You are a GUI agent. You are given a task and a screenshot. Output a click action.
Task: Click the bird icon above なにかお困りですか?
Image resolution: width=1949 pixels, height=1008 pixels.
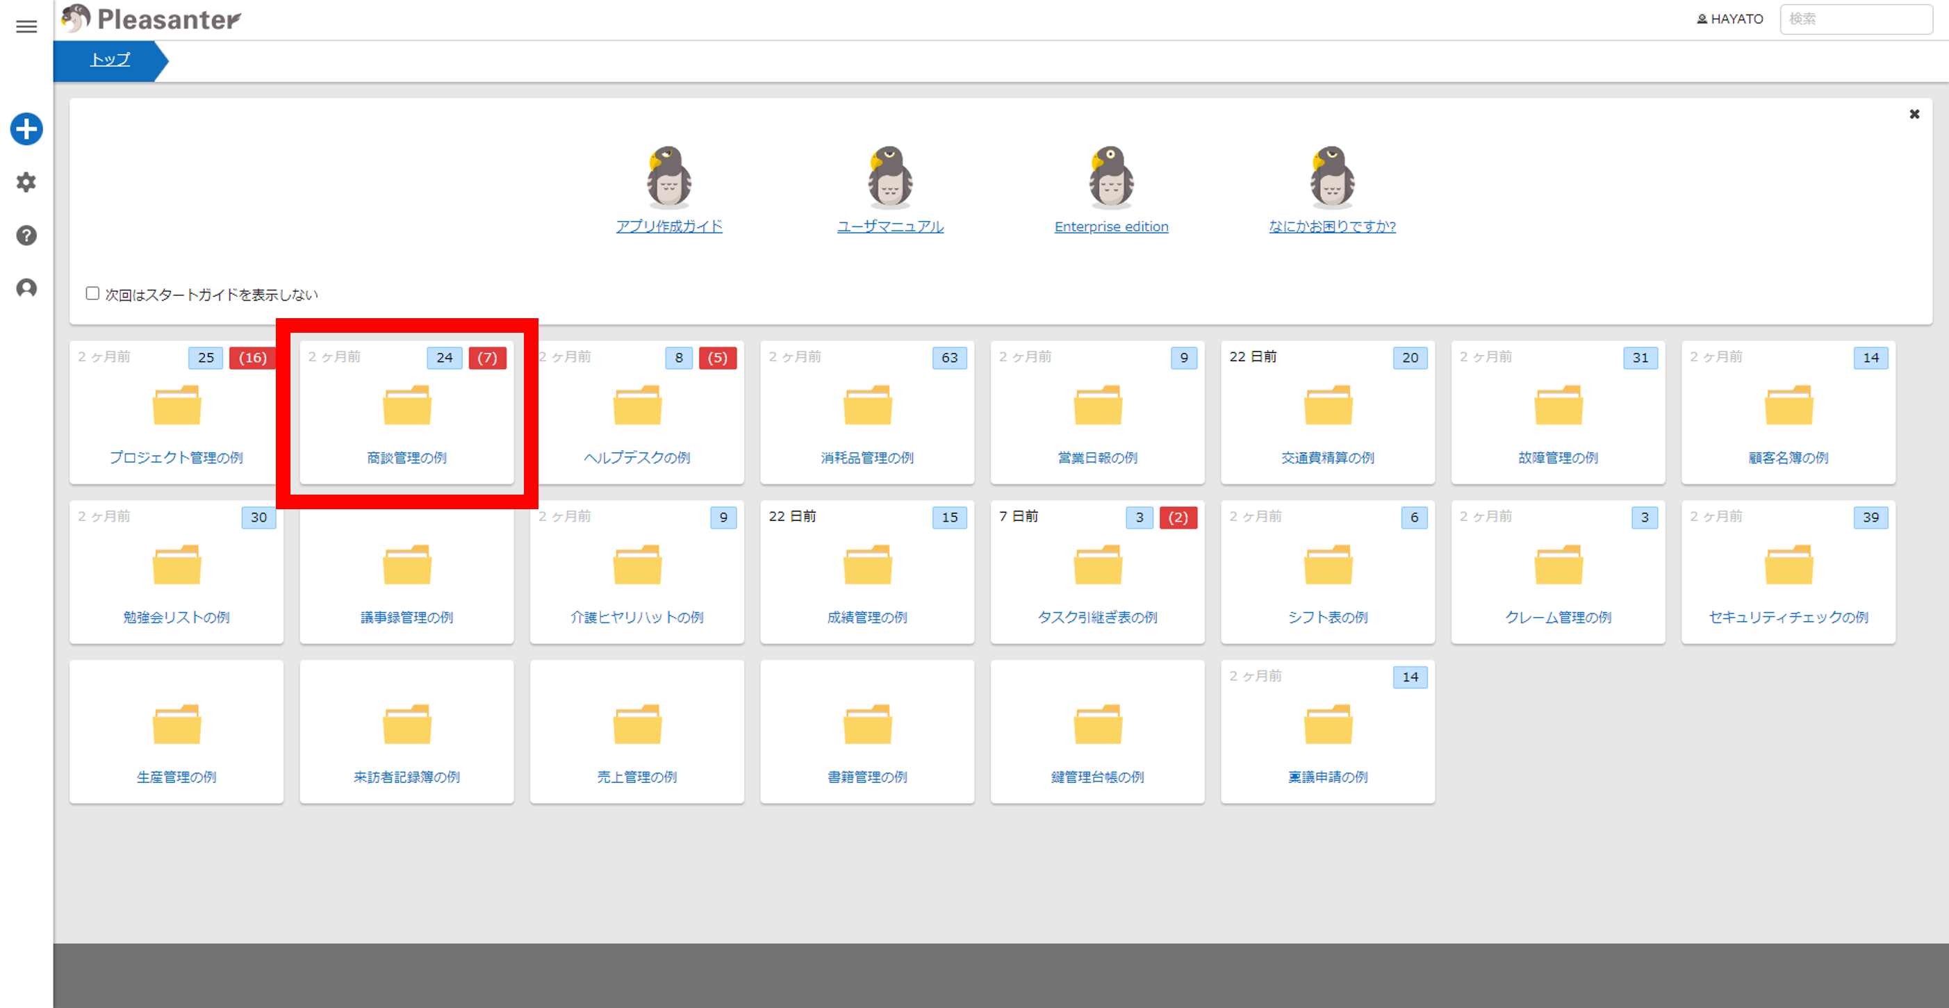click(x=1331, y=178)
